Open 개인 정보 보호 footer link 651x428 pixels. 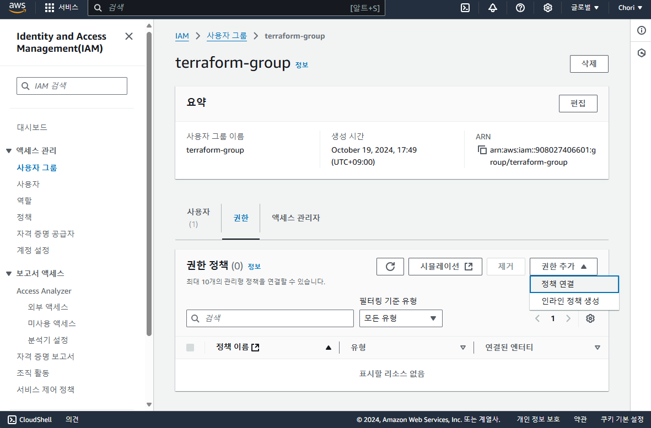click(538, 420)
